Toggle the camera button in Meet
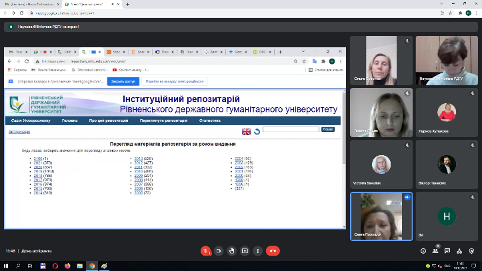Image resolution: width=482 pixels, height=271 pixels. coord(219,251)
